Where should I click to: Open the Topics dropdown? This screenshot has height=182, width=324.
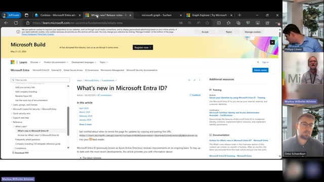104,62
